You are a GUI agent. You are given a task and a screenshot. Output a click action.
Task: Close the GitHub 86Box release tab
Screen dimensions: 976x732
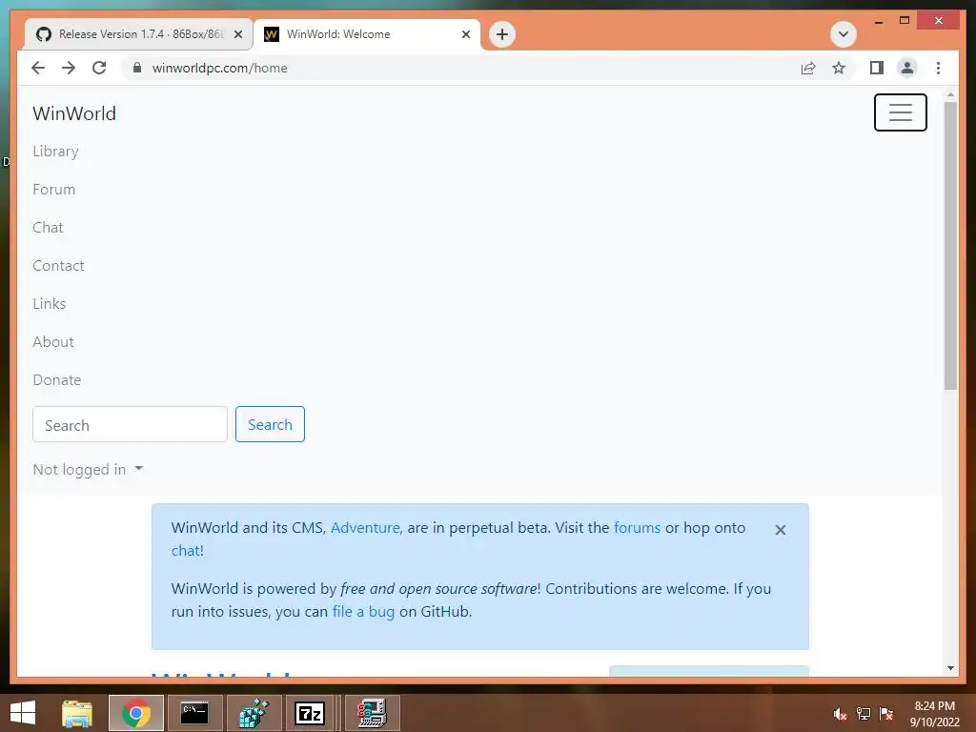237,34
